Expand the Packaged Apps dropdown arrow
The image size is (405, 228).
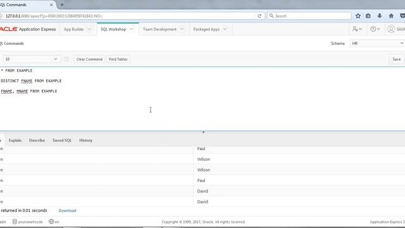[x=225, y=29]
